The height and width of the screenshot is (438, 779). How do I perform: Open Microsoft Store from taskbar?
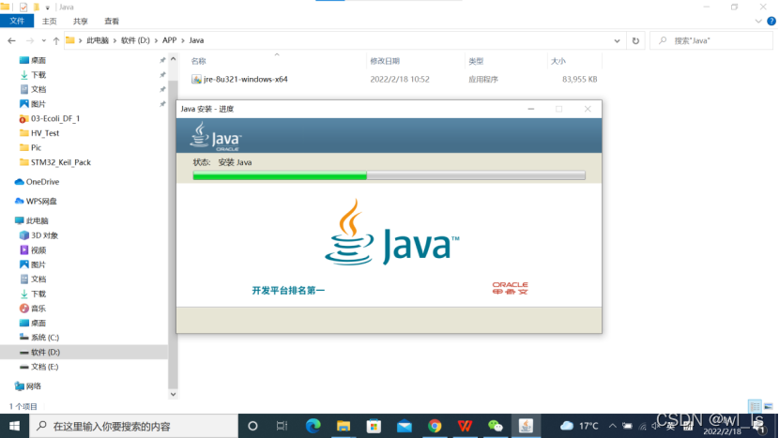(x=374, y=426)
